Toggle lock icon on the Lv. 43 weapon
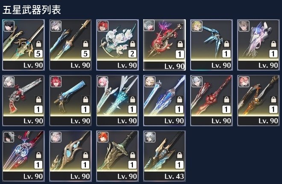 (x=179, y=155)
